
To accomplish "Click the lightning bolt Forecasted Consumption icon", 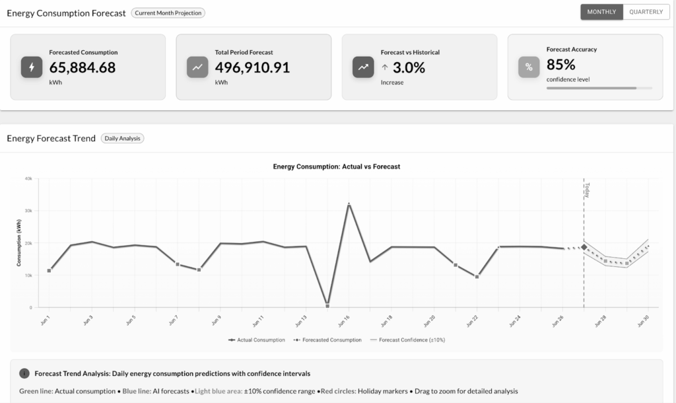I will (32, 67).
